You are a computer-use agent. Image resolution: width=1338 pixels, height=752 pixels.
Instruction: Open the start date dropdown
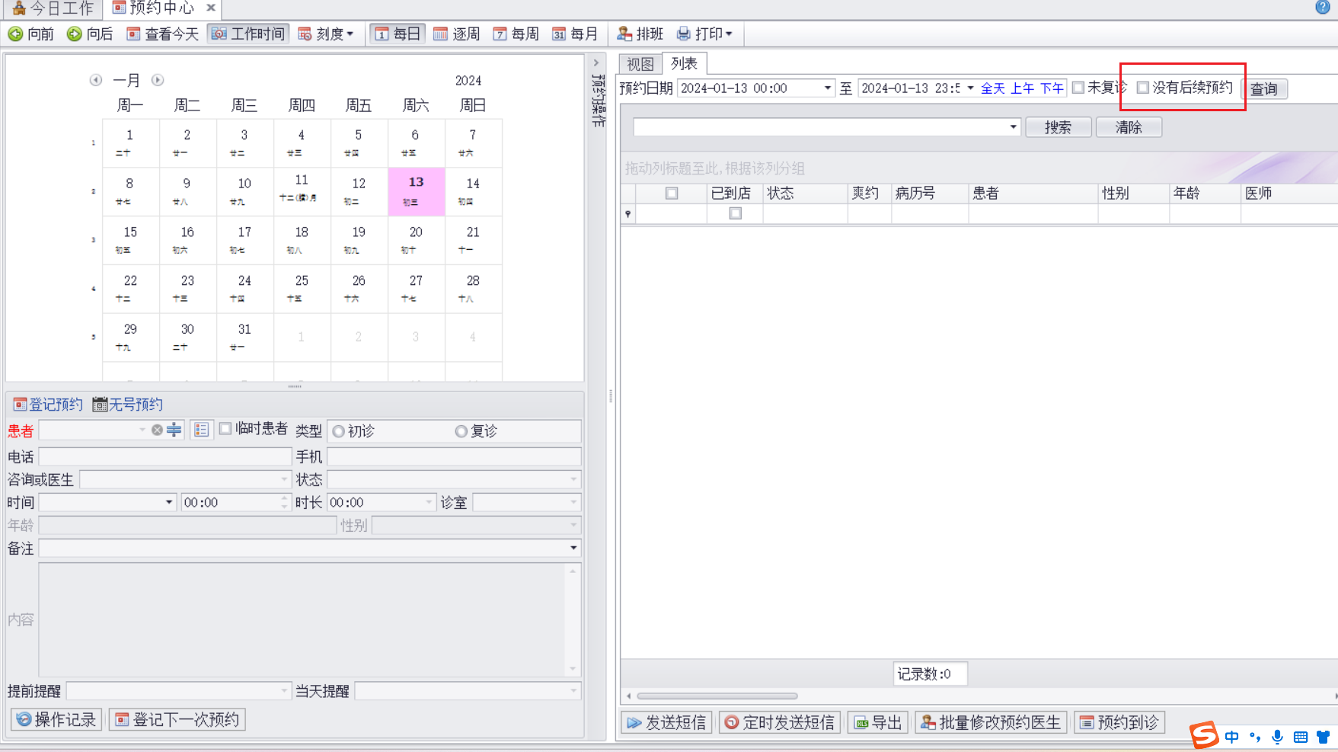(x=828, y=88)
